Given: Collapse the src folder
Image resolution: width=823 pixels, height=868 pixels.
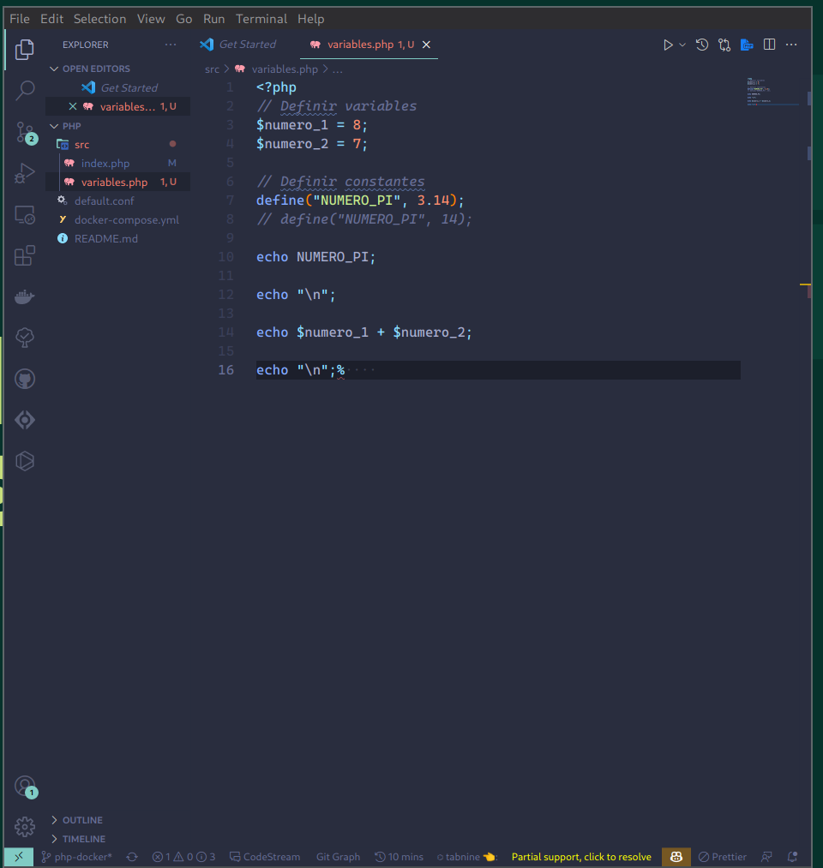Looking at the screenshot, I should (81, 145).
